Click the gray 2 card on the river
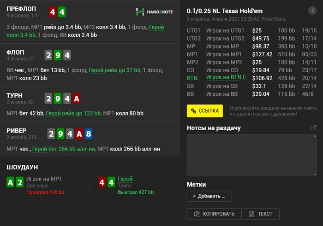The height and width of the screenshot is (226, 323). [51, 134]
